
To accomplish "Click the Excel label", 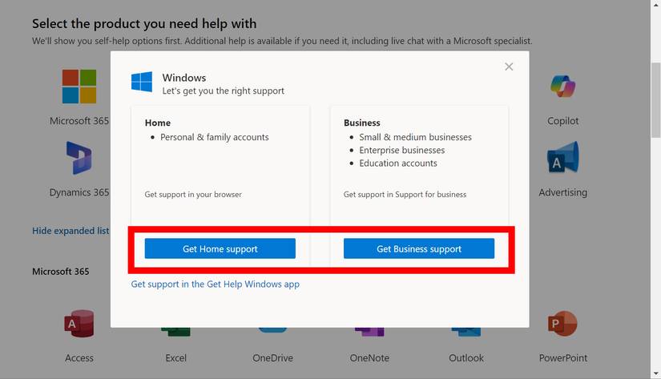I will [175, 358].
